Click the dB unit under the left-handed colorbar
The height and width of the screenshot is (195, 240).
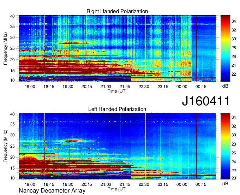pos(225,183)
